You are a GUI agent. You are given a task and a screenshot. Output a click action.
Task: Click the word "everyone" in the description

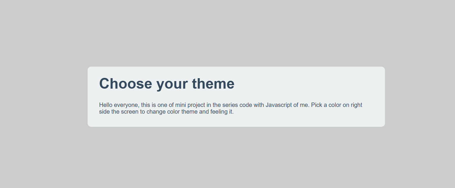(x=126, y=105)
